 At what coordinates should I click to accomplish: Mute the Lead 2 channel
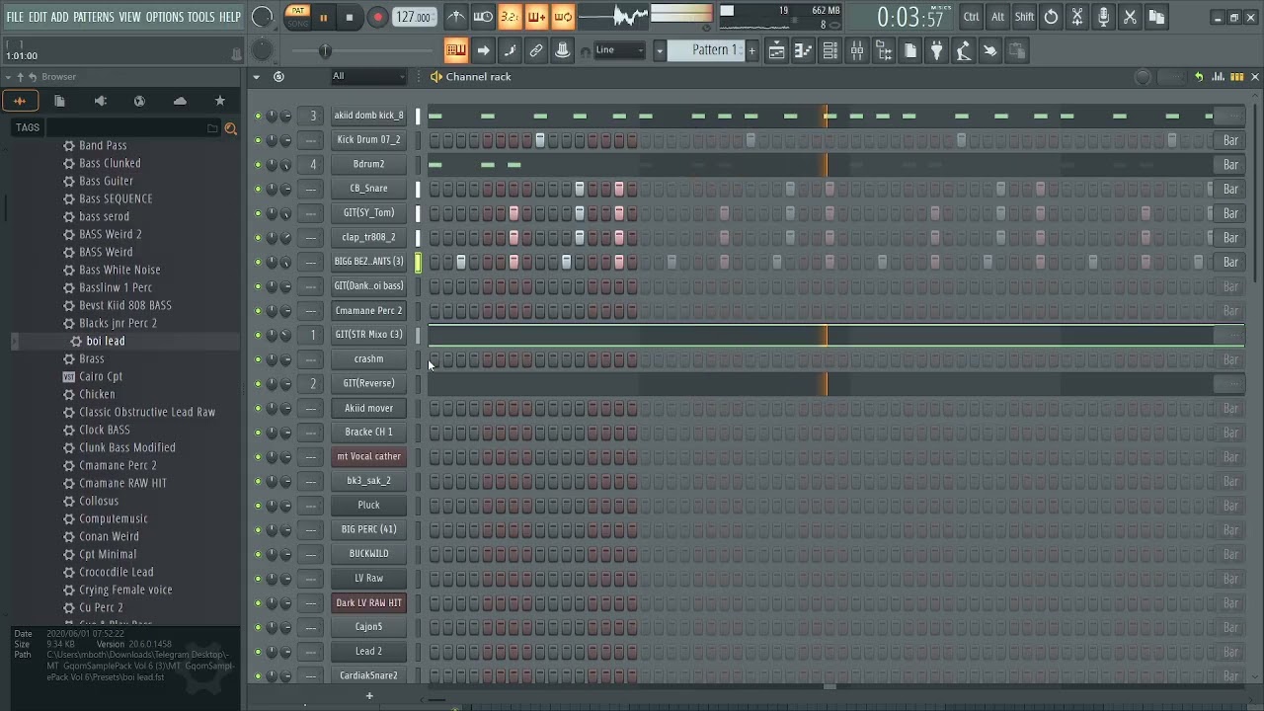tap(258, 652)
